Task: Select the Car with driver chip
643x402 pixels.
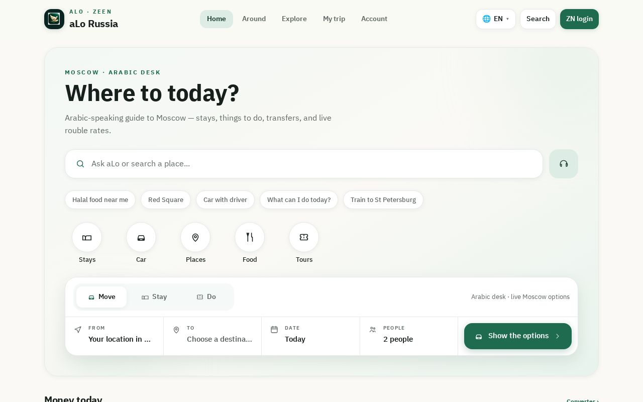Action: click(225, 200)
